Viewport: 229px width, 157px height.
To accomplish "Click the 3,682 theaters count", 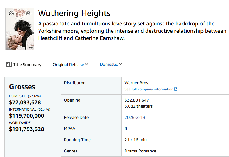I will pos(139,106).
